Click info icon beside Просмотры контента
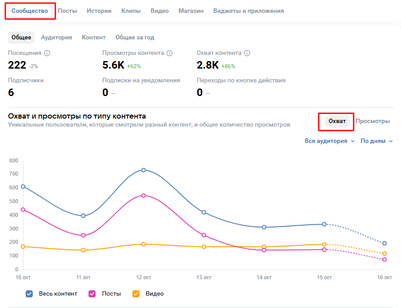Image resolution: width=401 pixels, height=308 pixels. [x=170, y=53]
